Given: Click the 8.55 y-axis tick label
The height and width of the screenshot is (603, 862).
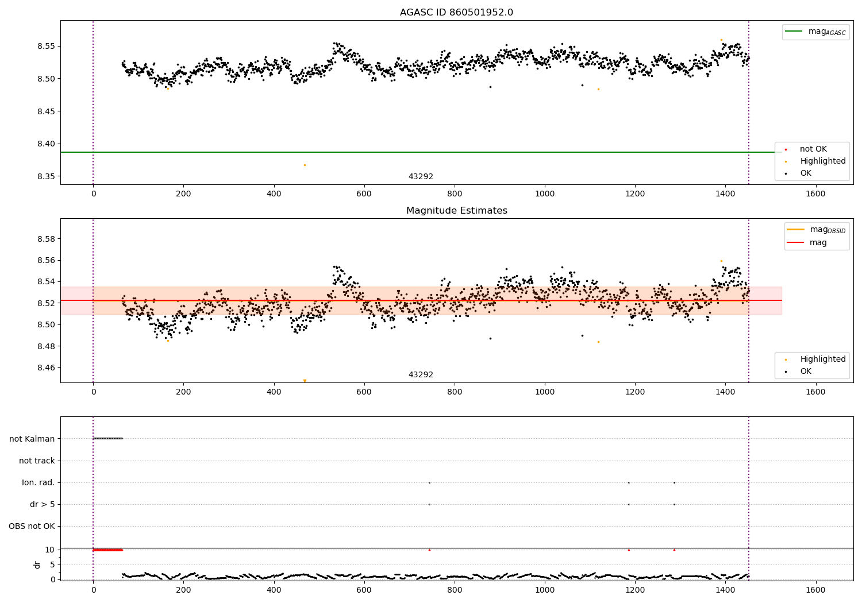Looking at the screenshot, I should click(x=45, y=46).
